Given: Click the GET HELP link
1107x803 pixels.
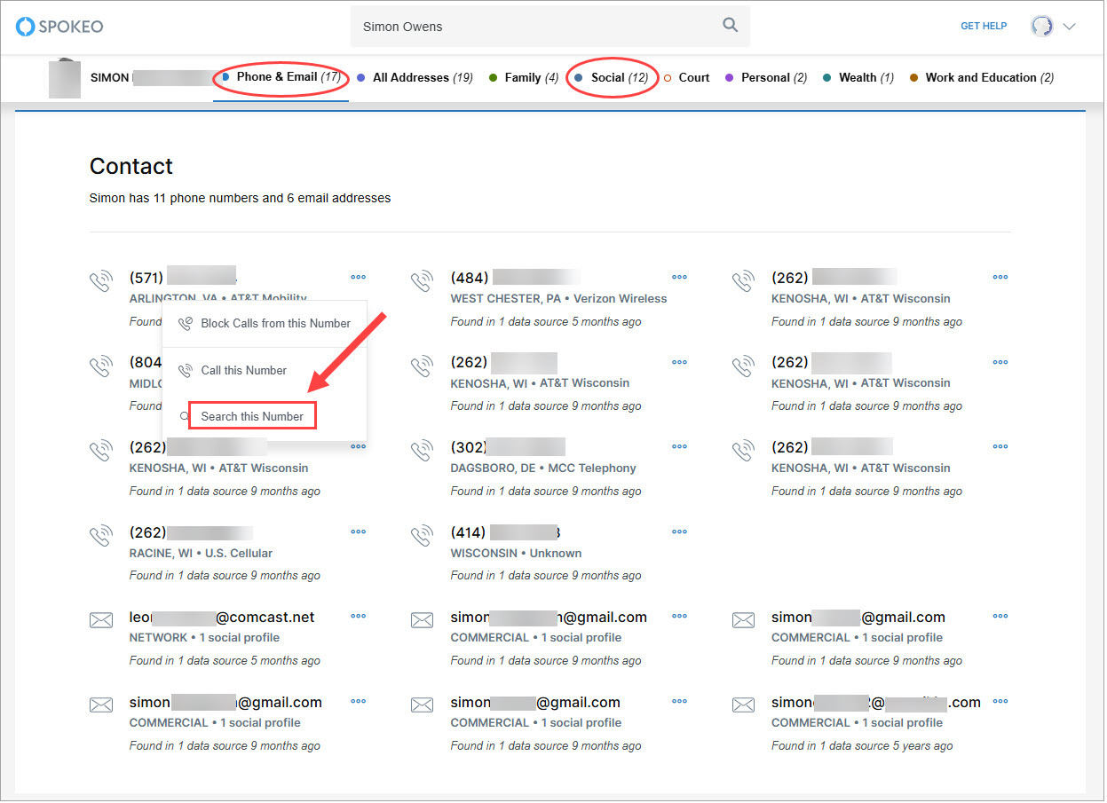Looking at the screenshot, I should (984, 27).
